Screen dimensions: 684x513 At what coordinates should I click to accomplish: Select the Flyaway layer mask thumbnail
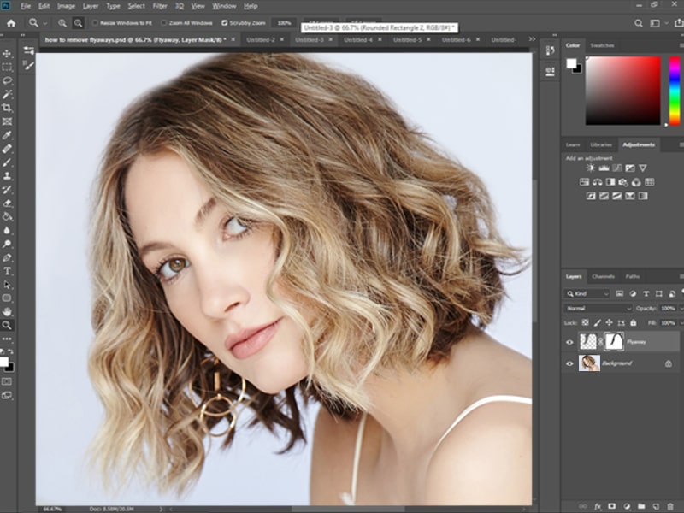click(614, 341)
